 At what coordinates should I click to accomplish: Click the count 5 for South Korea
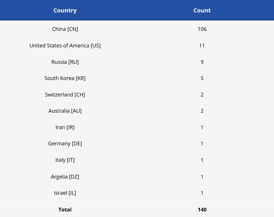202,78
